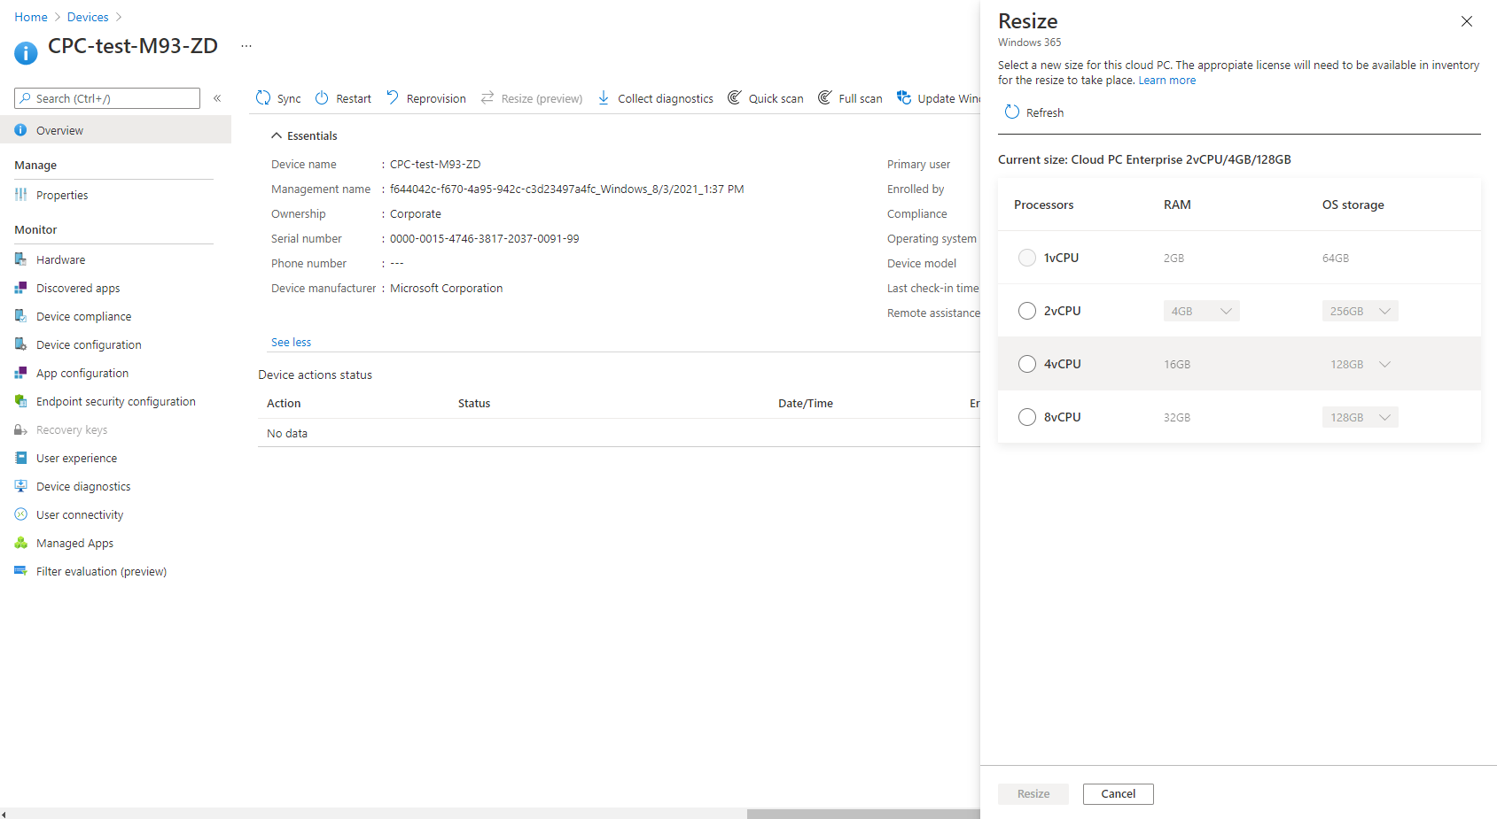This screenshot has height=819, width=1497.
Task: Collapse the left navigation sidebar
Action: click(217, 98)
